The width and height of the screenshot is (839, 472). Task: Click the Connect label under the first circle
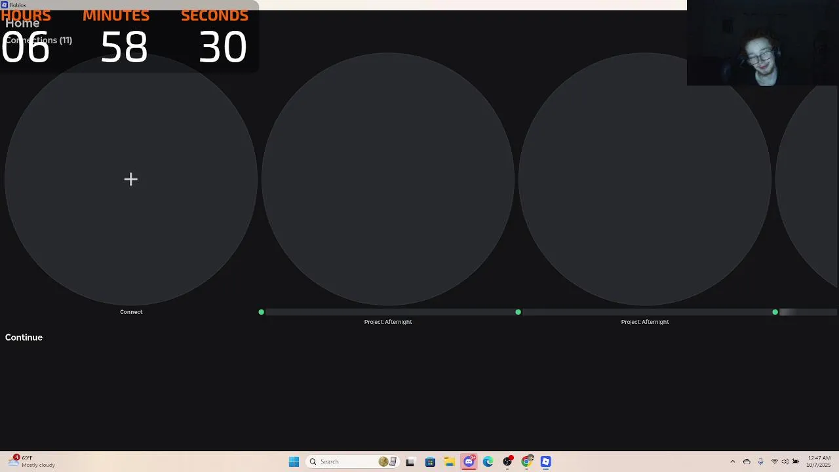click(131, 312)
